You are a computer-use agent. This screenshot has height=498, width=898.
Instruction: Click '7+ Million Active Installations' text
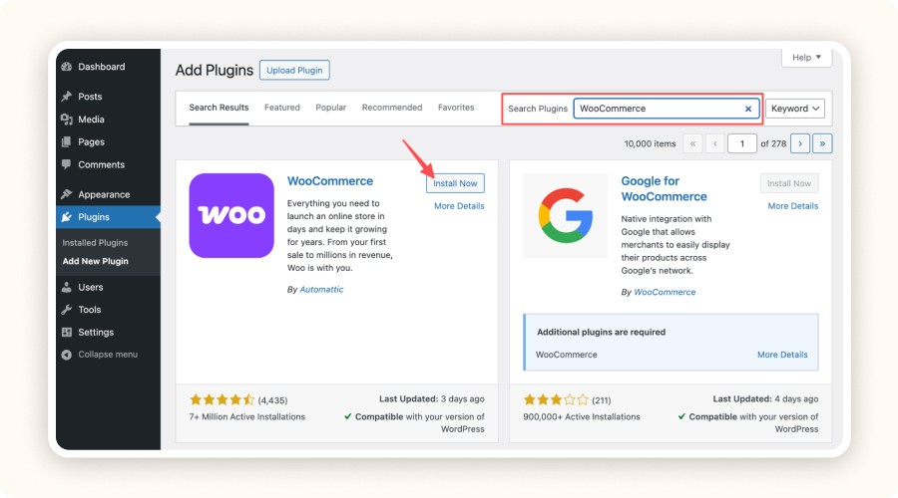coord(246,416)
